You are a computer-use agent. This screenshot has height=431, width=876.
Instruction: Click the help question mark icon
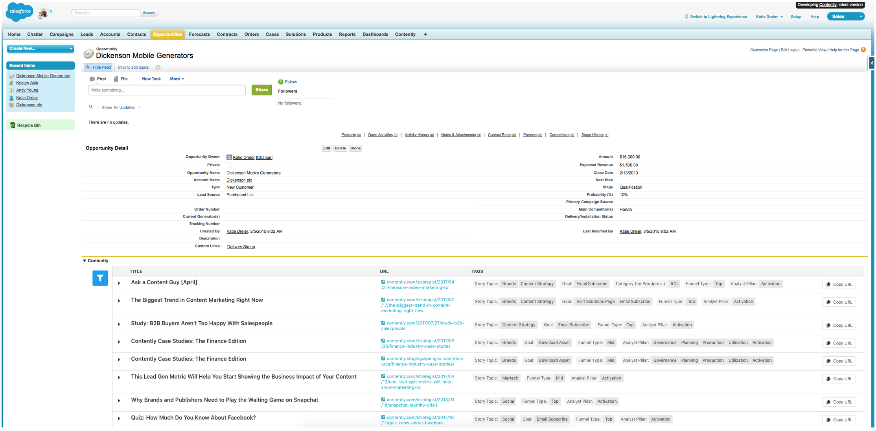point(863,50)
